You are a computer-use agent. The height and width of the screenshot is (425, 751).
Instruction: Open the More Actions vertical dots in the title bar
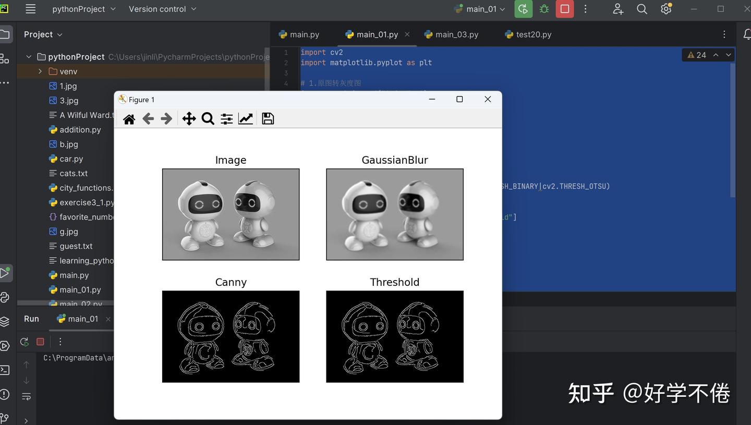pyautogui.click(x=586, y=9)
